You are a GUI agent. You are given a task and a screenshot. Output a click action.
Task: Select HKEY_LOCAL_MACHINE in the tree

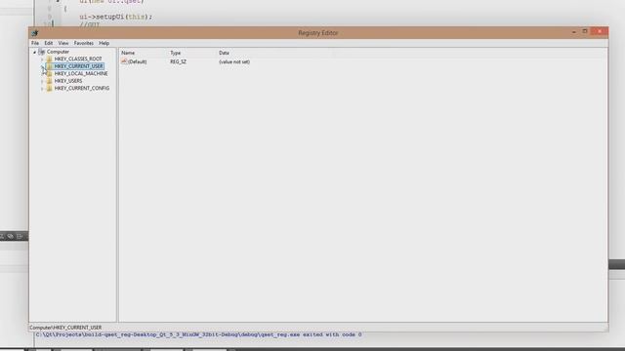click(81, 74)
